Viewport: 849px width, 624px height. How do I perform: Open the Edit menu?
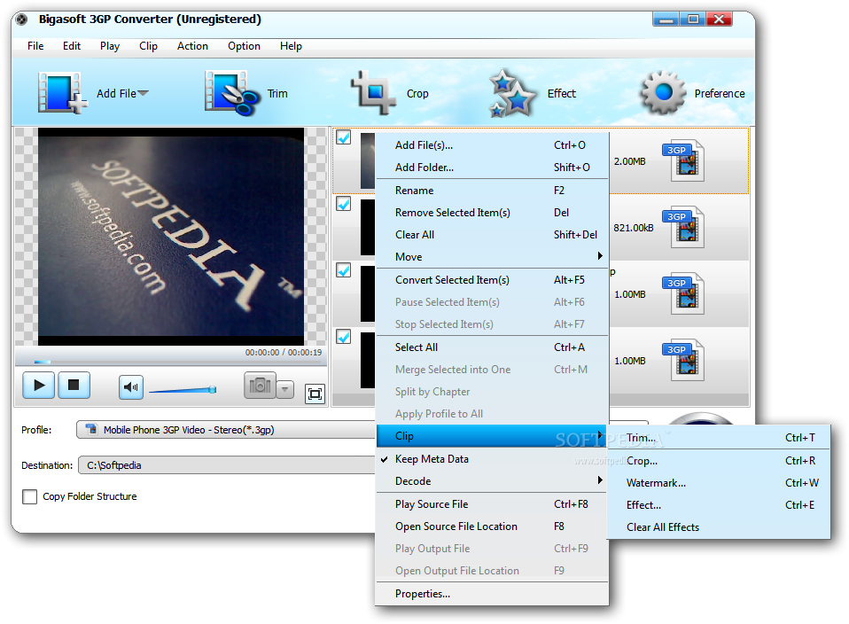pos(72,46)
